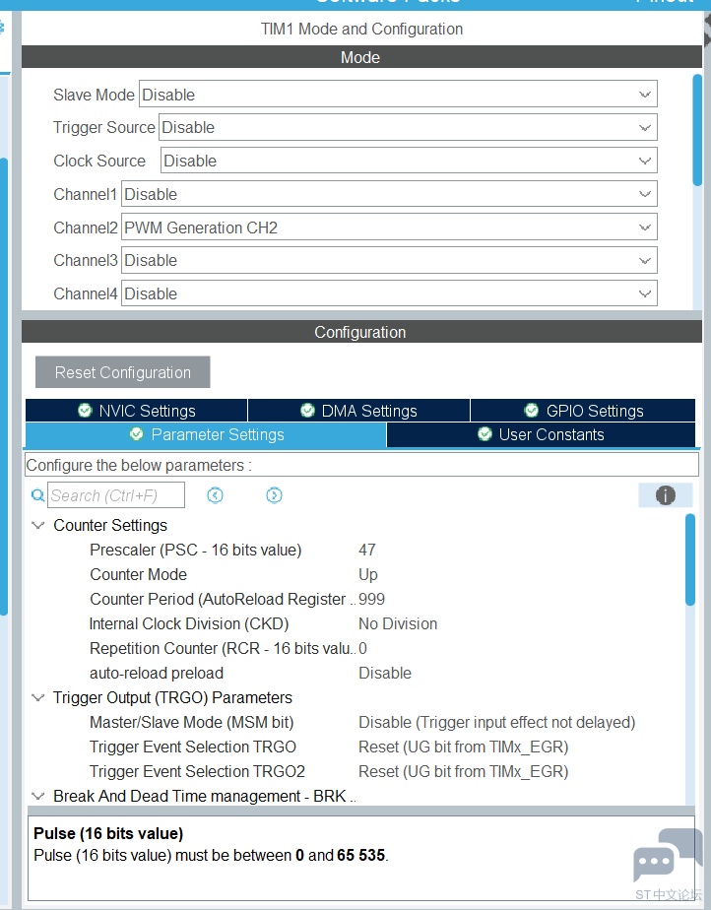Click the Reset Configuration button
The image size is (711, 910).
122,372
